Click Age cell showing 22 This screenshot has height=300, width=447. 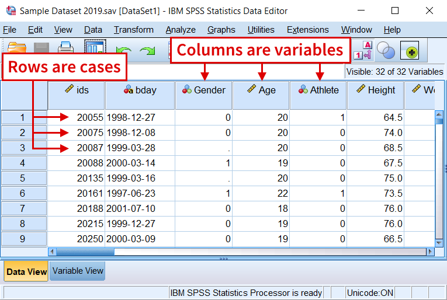coord(261,193)
